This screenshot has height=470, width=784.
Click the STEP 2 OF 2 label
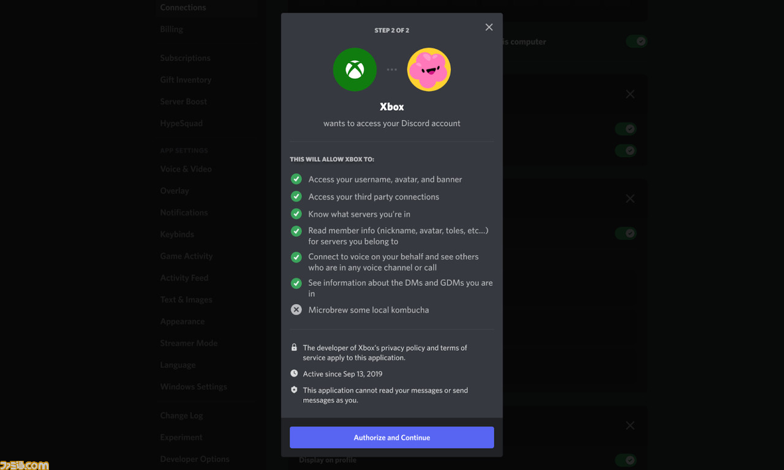tap(392, 30)
